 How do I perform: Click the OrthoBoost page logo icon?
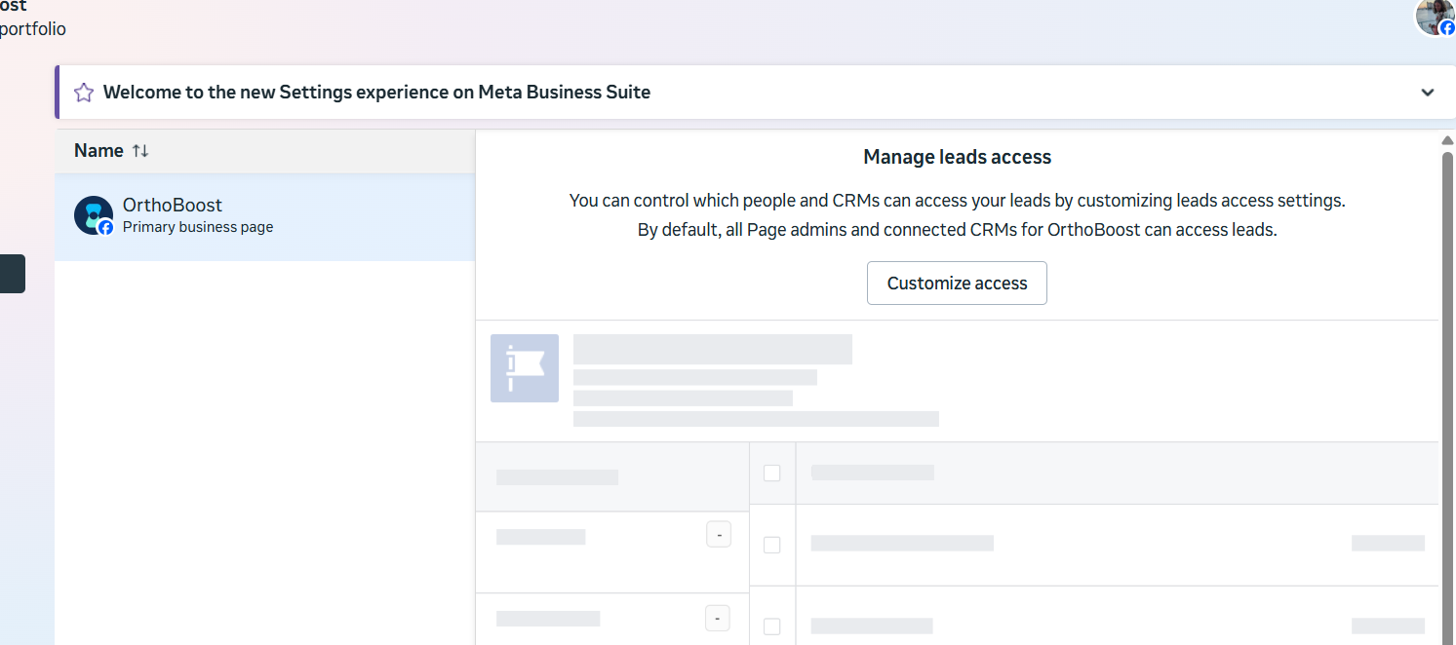(x=93, y=214)
